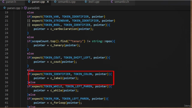
Task: Click line number 23 in the gutter
Action: point(7,29)
